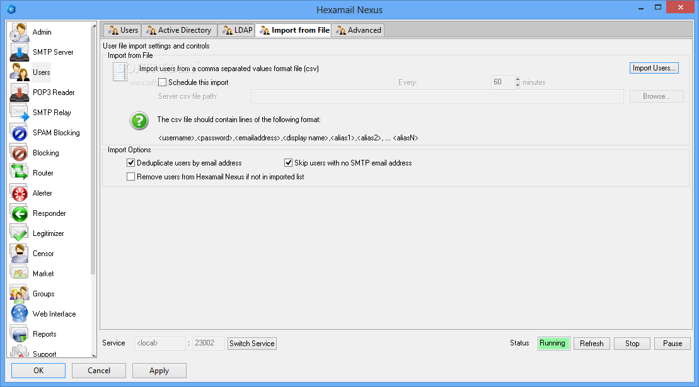Switch to the Users tab
The height and width of the screenshot is (387, 699).
coord(122,30)
